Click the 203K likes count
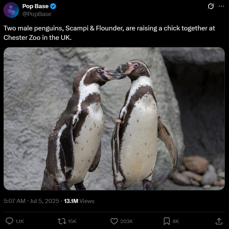 click(x=126, y=221)
